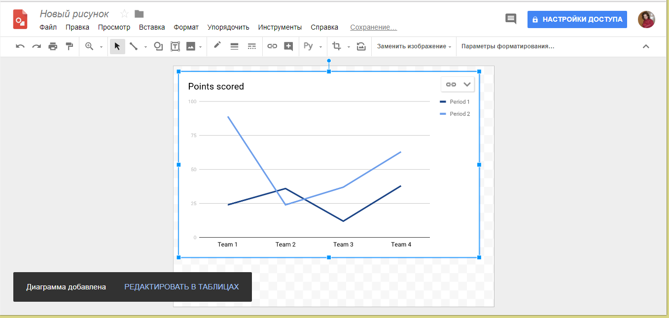Viewport: 669px width, 318px height.
Task: Select the arrow pointer tool
Action: click(x=117, y=46)
